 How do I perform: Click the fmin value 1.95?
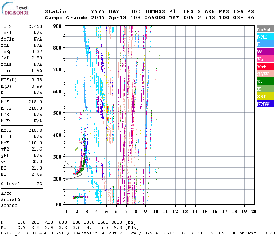[36, 70]
